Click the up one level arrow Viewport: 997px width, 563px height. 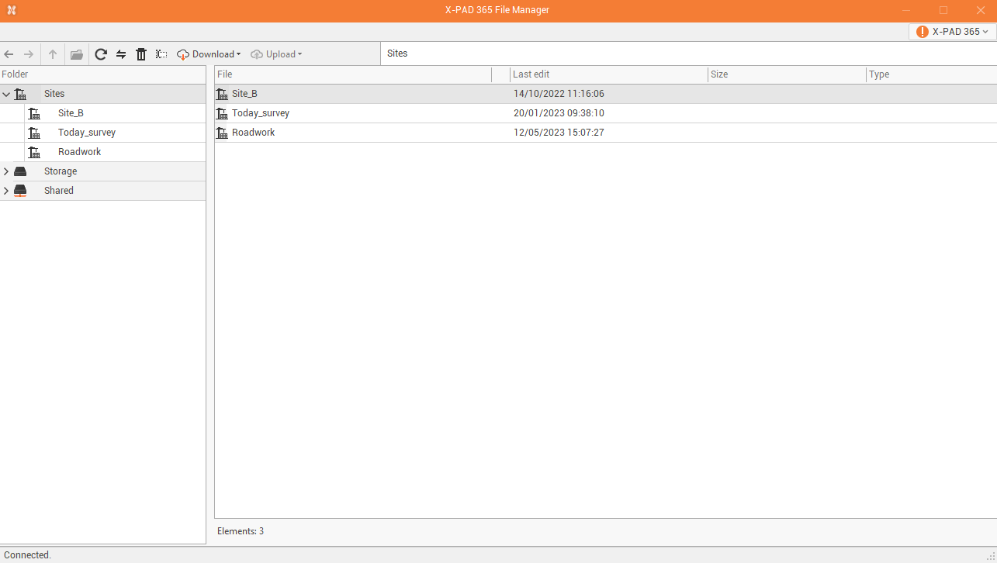pos(53,54)
